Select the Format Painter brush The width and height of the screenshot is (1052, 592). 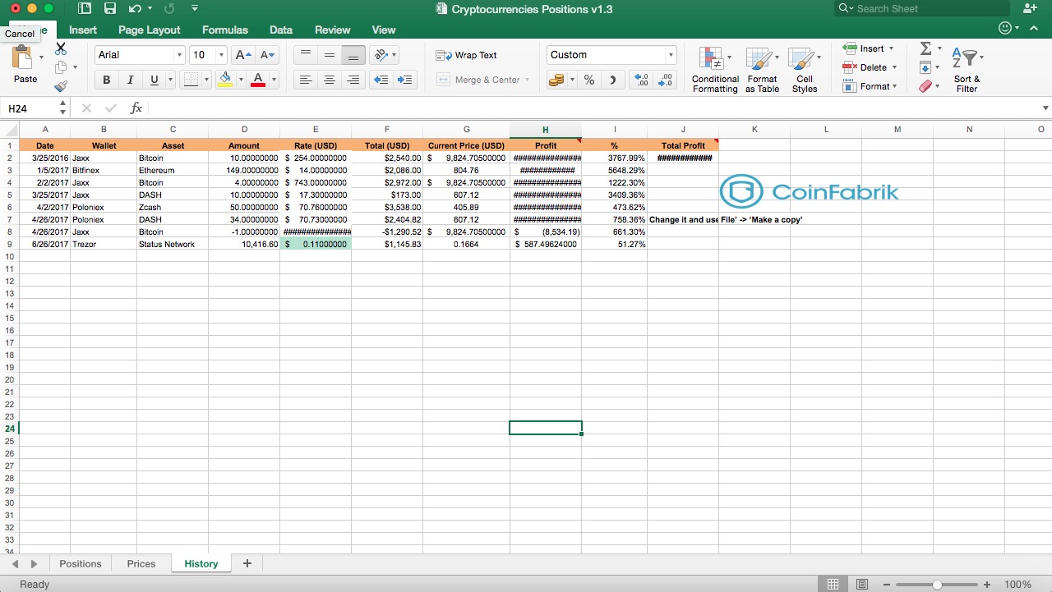point(61,85)
